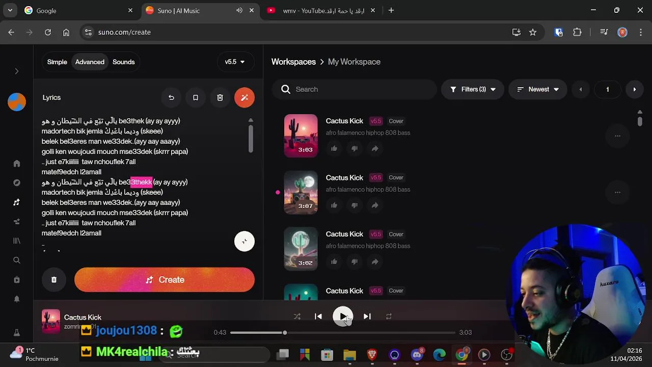Open the Brave browser from the taskbar

coord(372,354)
